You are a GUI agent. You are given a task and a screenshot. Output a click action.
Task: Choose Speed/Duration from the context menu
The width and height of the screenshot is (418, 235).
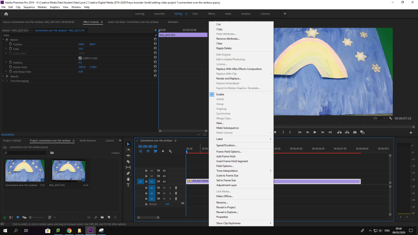pos(226,145)
